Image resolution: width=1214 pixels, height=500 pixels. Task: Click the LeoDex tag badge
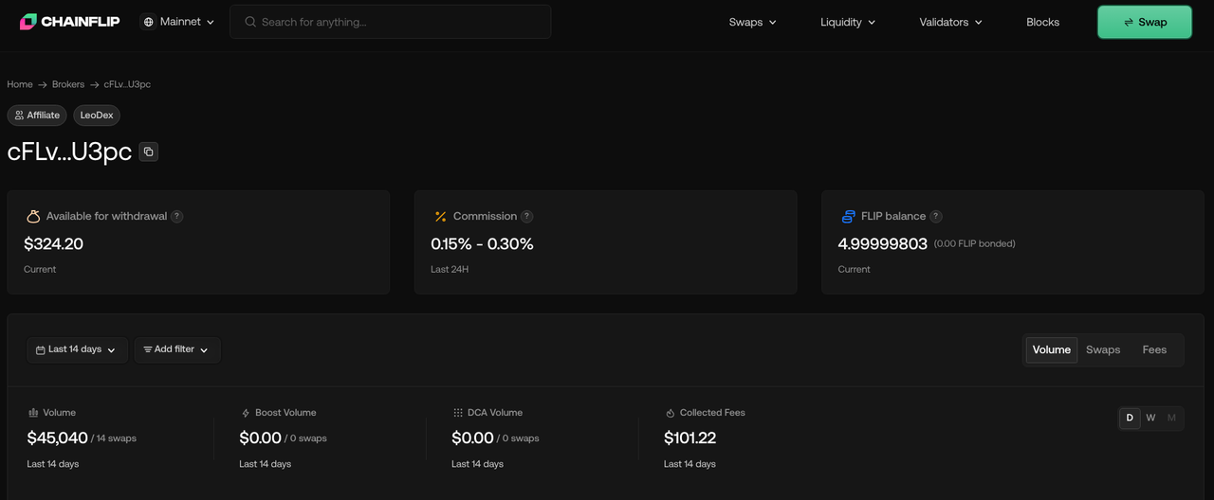(x=97, y=116)
